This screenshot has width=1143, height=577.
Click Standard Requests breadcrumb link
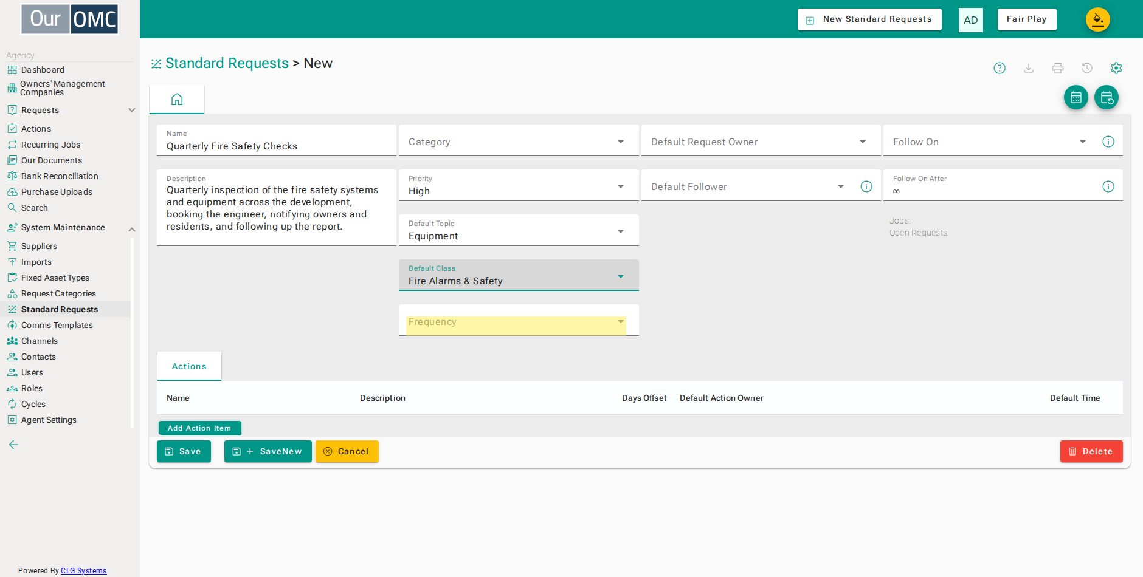coord(227,63)
